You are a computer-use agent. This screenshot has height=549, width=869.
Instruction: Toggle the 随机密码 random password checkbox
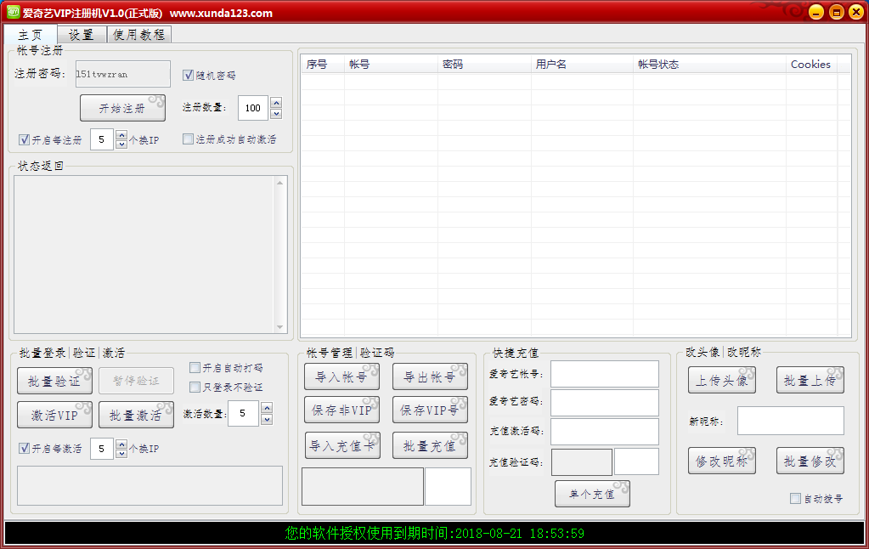[x=188, y=74]
